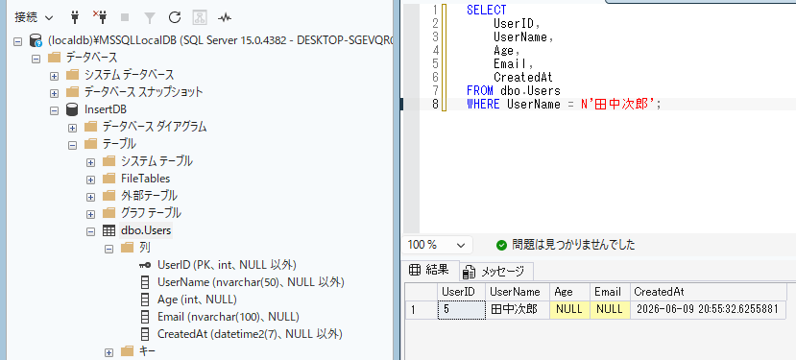Switch to the メッセージ messages tab
The image size is (796, 360).
pos(496,272)
